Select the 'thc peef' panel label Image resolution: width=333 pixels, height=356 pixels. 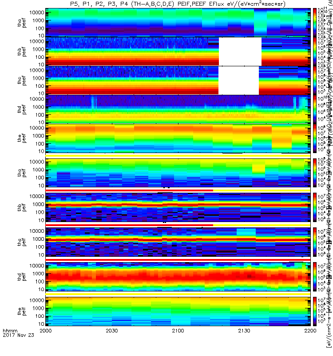22,81
